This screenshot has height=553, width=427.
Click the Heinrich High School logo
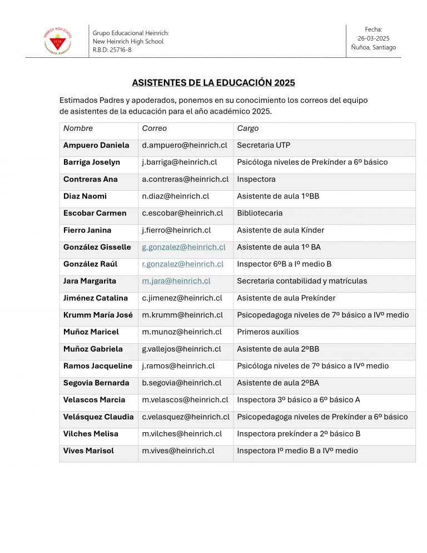(x=58, y=41)
